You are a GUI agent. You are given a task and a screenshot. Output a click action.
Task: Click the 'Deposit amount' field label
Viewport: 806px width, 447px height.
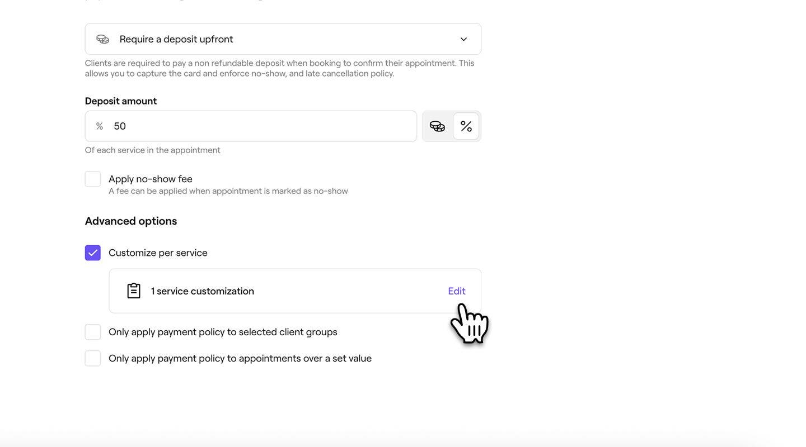click(x=121, y=101)
